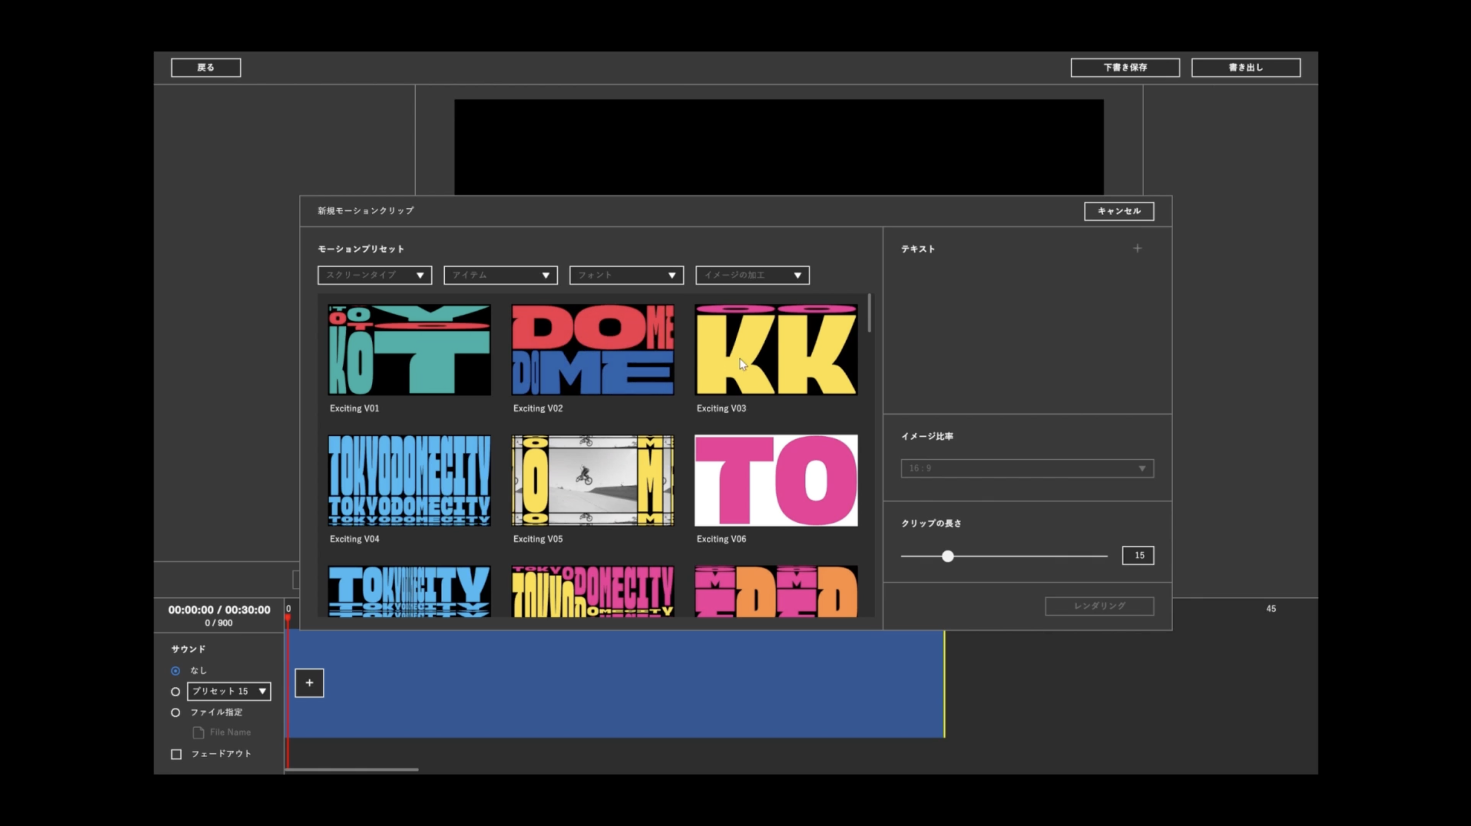1471x826 pixels.
Task: Open the イメージの加工 dropdown
Action: click(x=752, y=275)
